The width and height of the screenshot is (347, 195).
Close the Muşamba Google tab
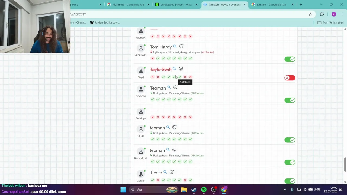(148, 5)
